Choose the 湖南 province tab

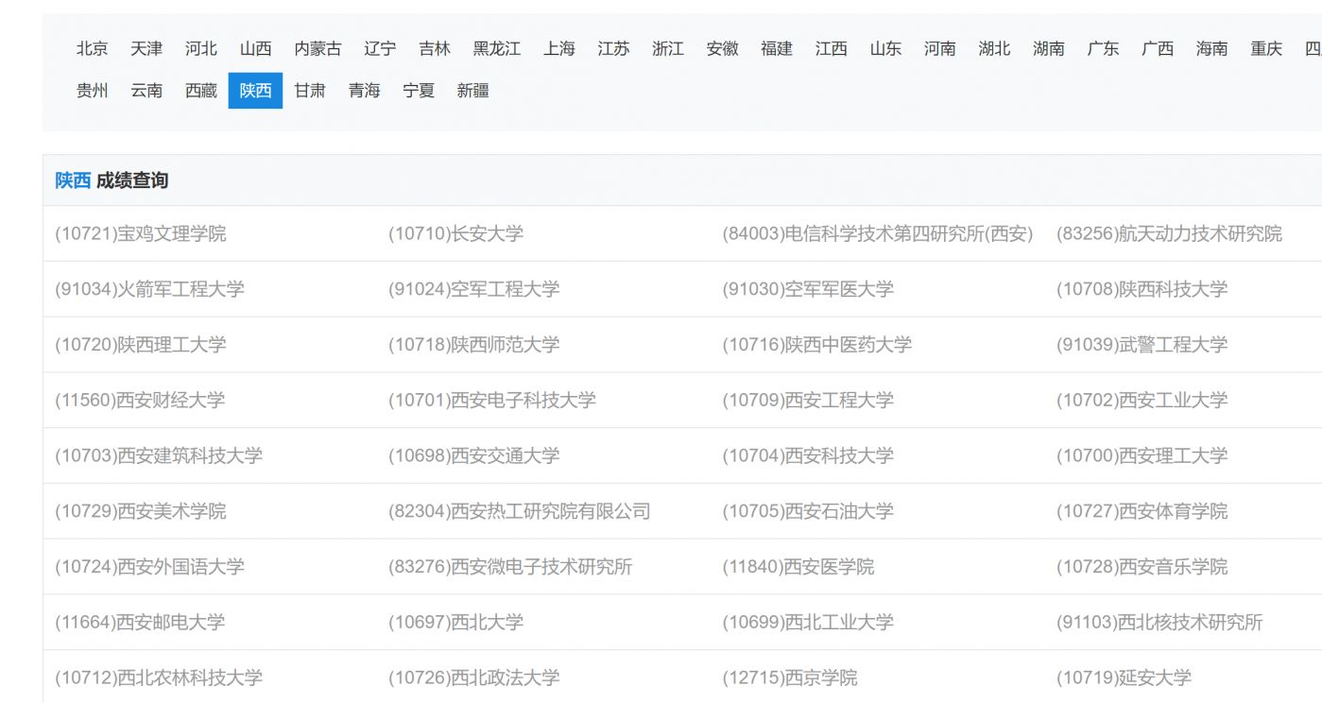tap(1049, 49)
